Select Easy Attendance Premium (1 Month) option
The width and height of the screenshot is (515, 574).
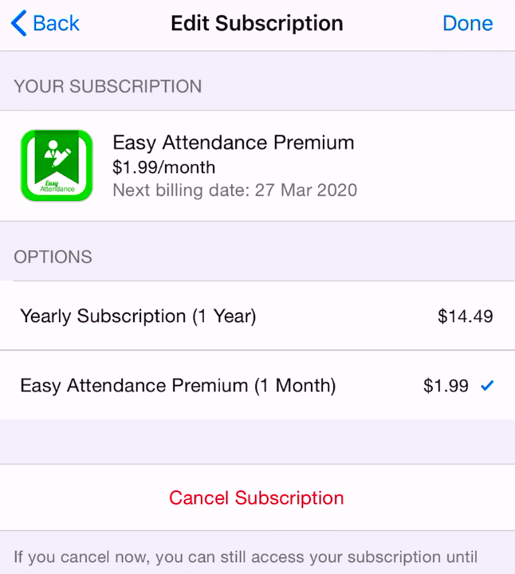(x=257, y=386)
